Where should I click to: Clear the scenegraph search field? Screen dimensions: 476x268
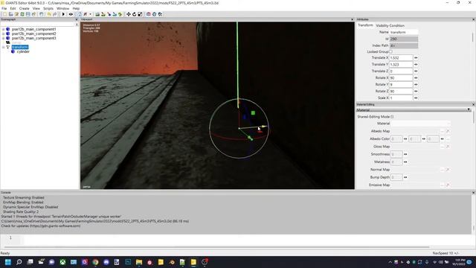coord(77,25)
